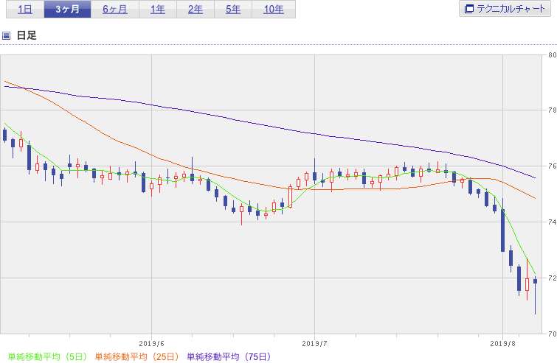Click the large blue candle at 2019/8 gridline

click(502, 230)
